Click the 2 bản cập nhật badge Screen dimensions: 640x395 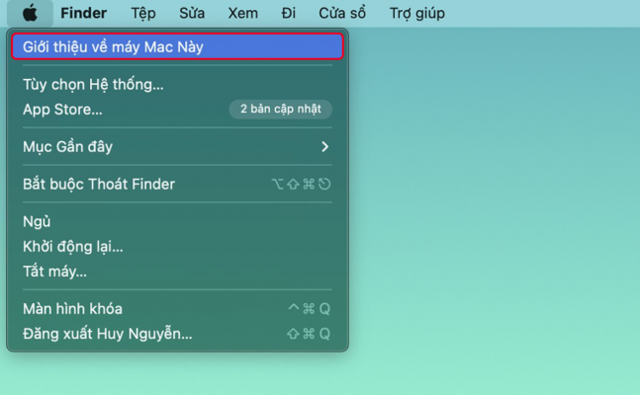tap(280, 109)
